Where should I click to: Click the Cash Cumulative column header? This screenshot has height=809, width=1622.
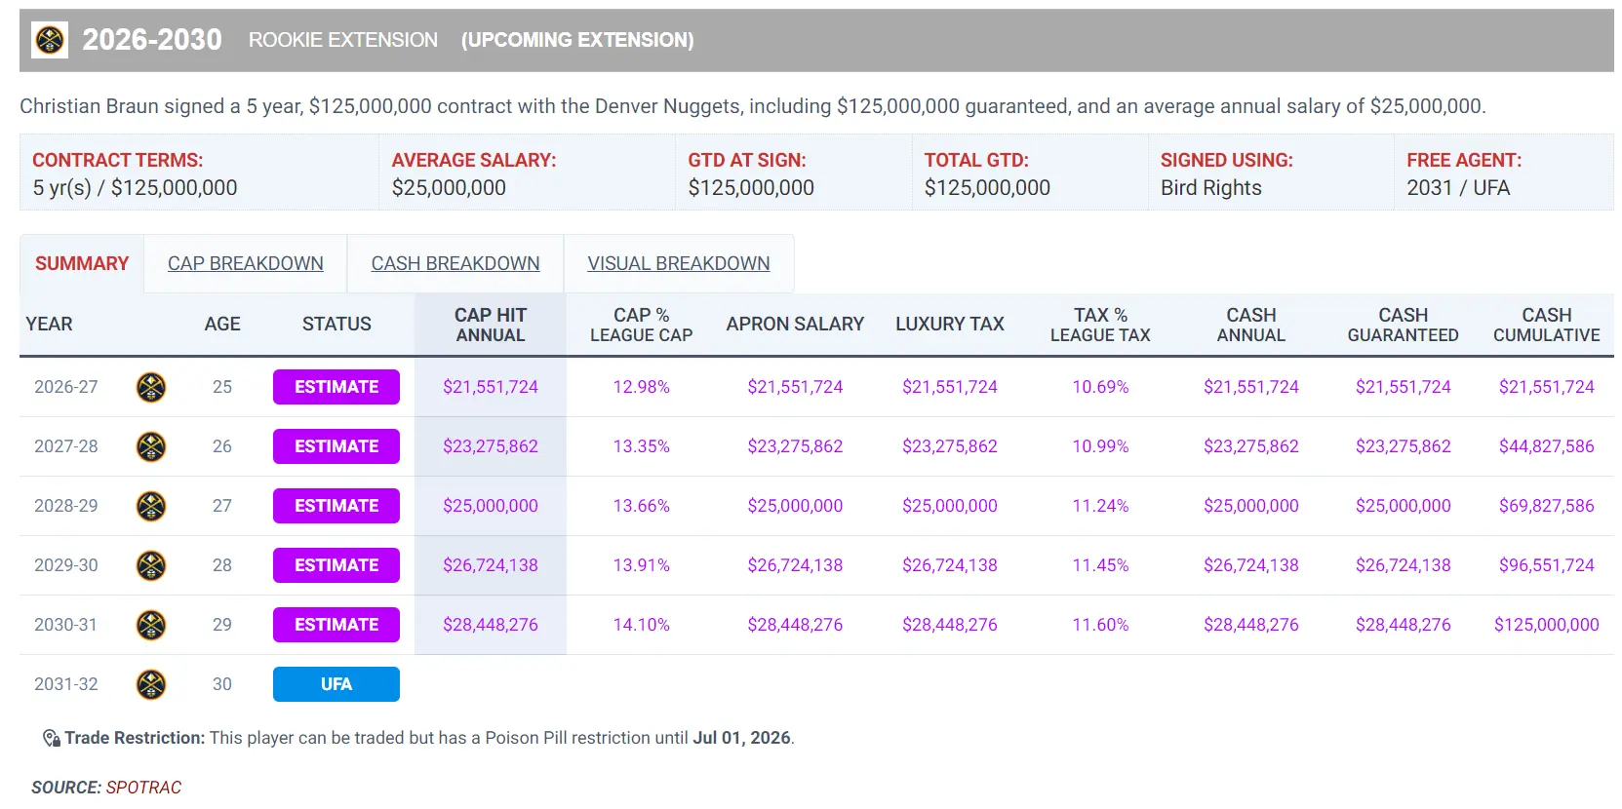tap(1546, 325)
